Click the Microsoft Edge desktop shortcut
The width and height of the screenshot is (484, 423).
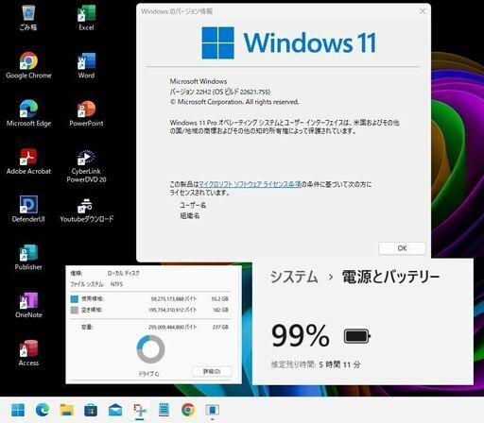tap(28, 113)
